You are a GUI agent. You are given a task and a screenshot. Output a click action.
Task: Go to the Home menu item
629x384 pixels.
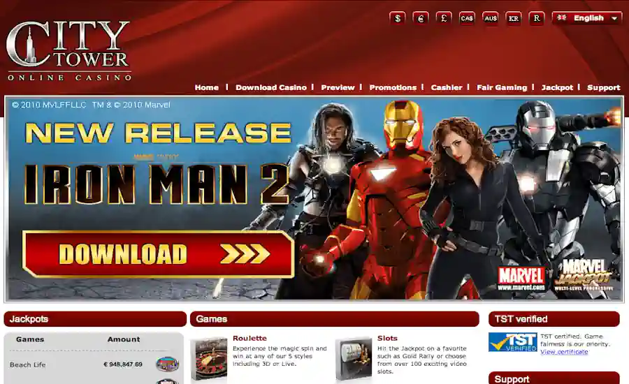(207, 87)
